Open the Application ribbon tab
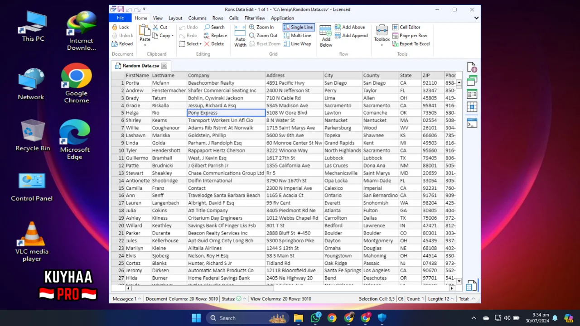The height and width of the screenshot is (326, 580). tap(282, 18)
